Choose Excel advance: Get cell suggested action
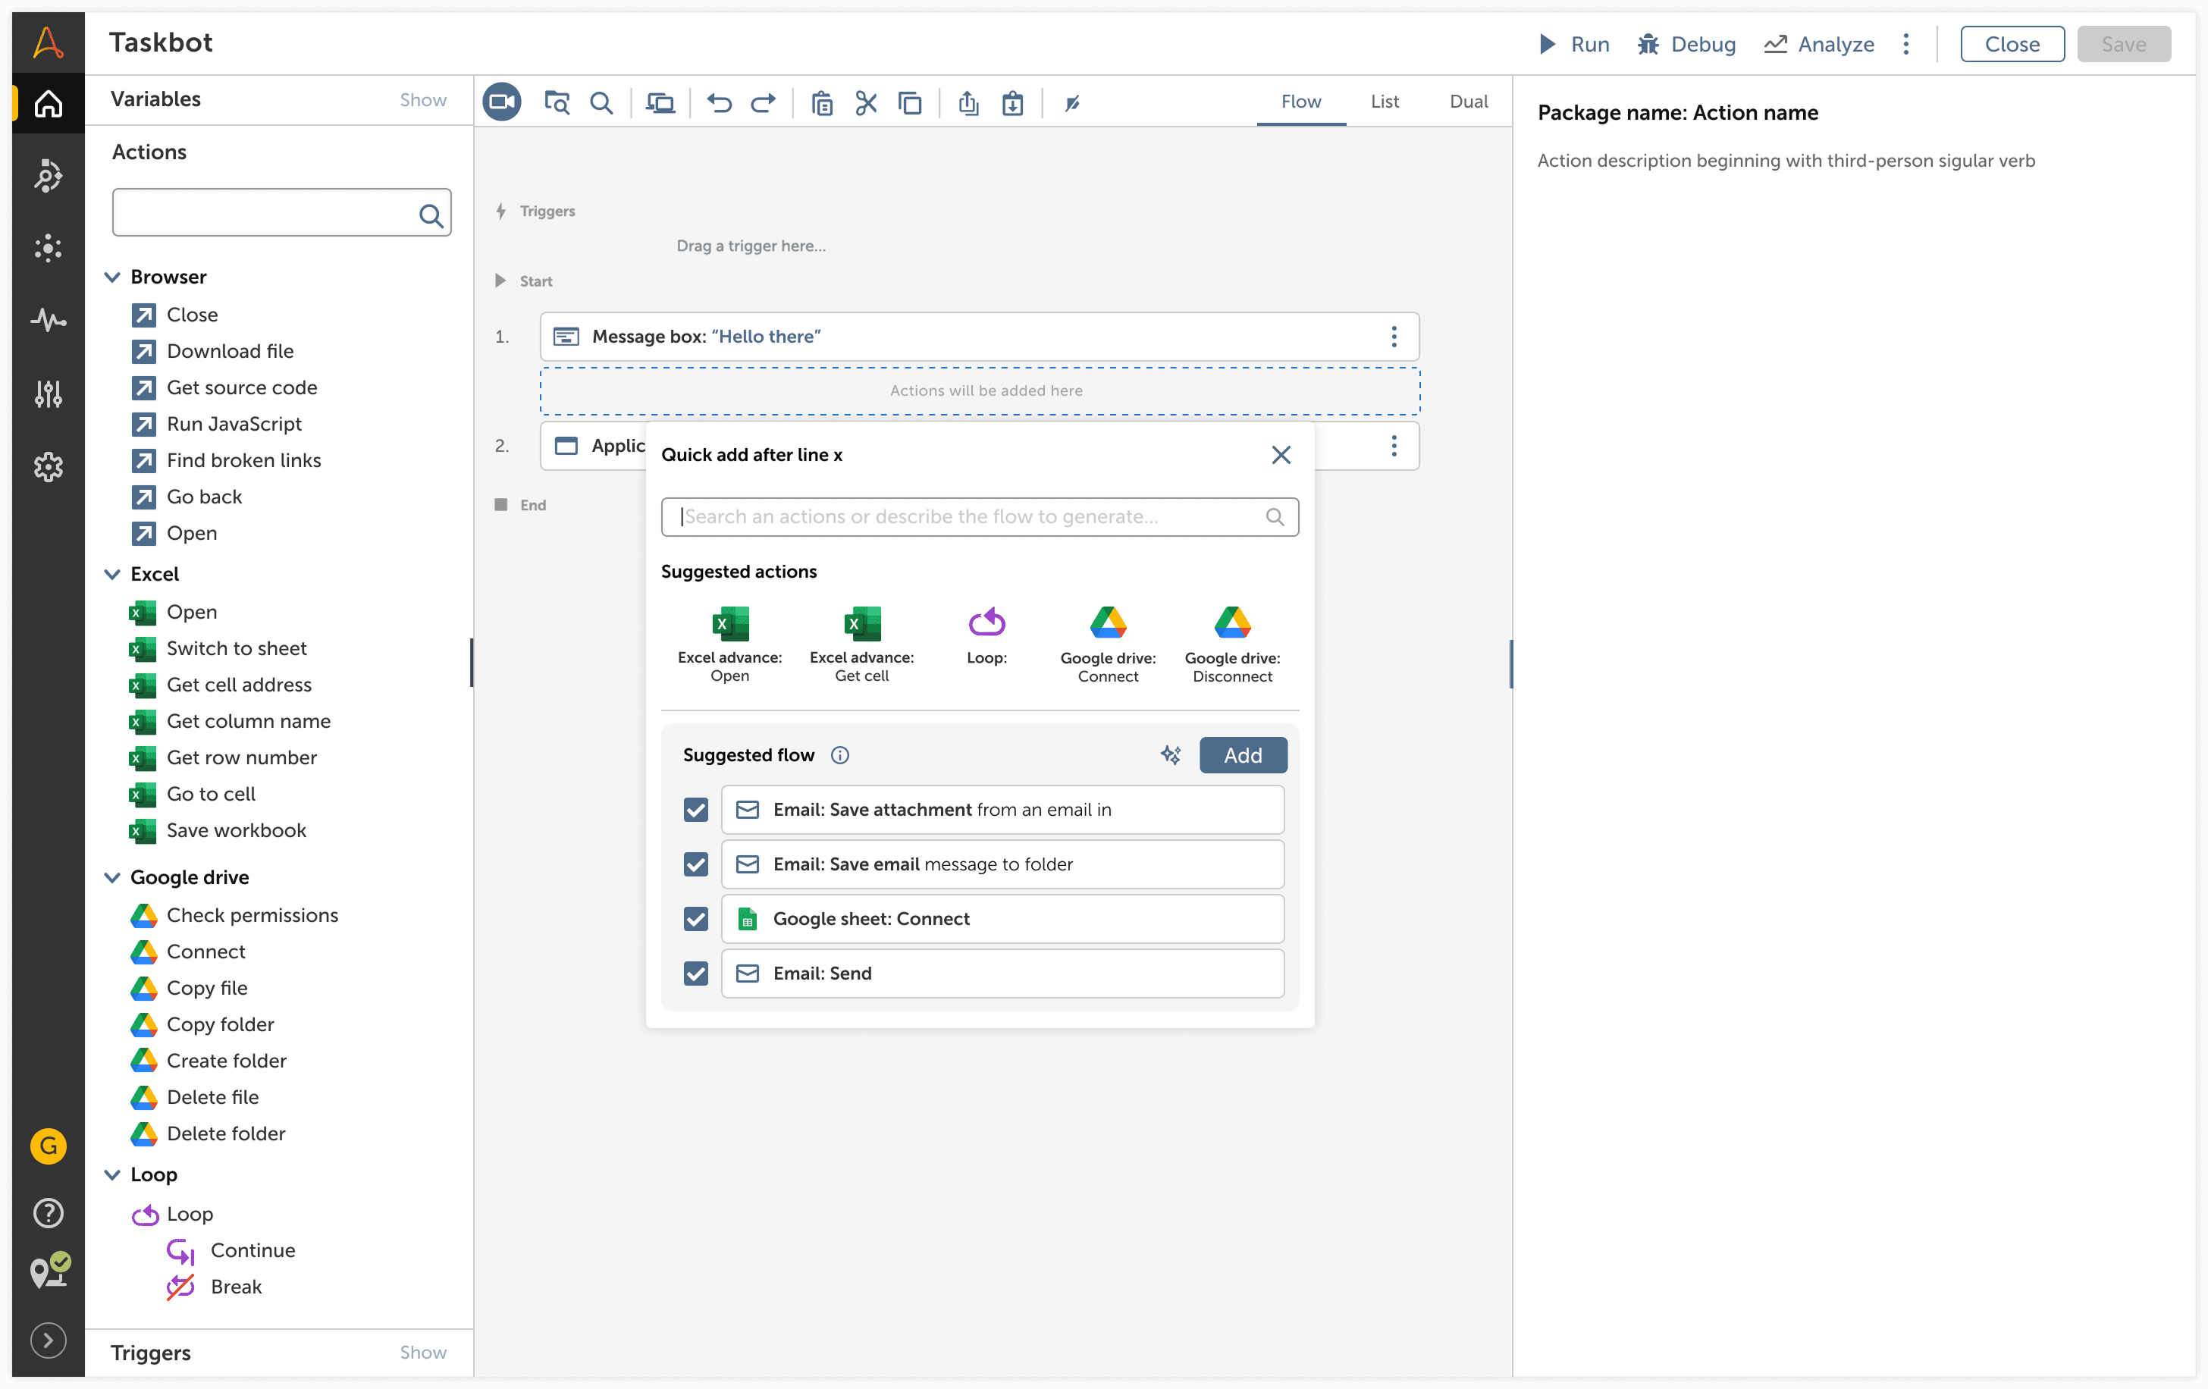This screenshot has height=1389, width=2208. click(862, 644)
